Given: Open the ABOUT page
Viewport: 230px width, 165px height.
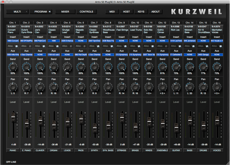Looking at the screenshot, I should (x=156, y=12).
